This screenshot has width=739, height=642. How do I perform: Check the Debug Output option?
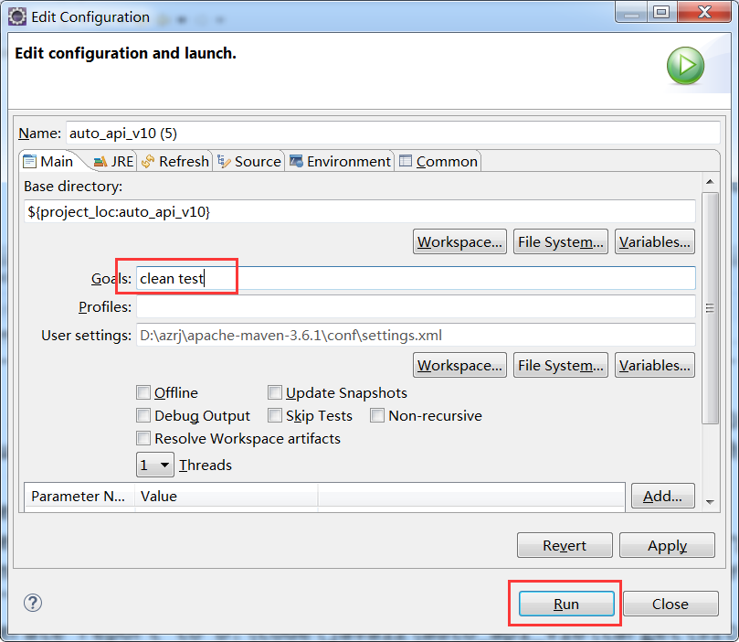[x=143, y=415]
